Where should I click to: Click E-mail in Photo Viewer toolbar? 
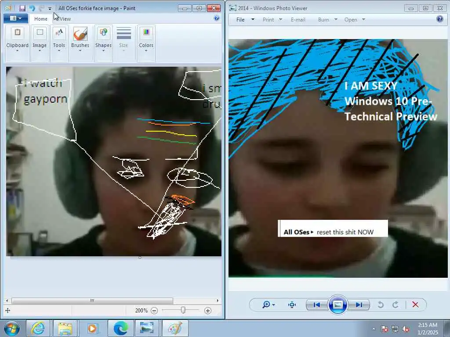click(298, 19)
